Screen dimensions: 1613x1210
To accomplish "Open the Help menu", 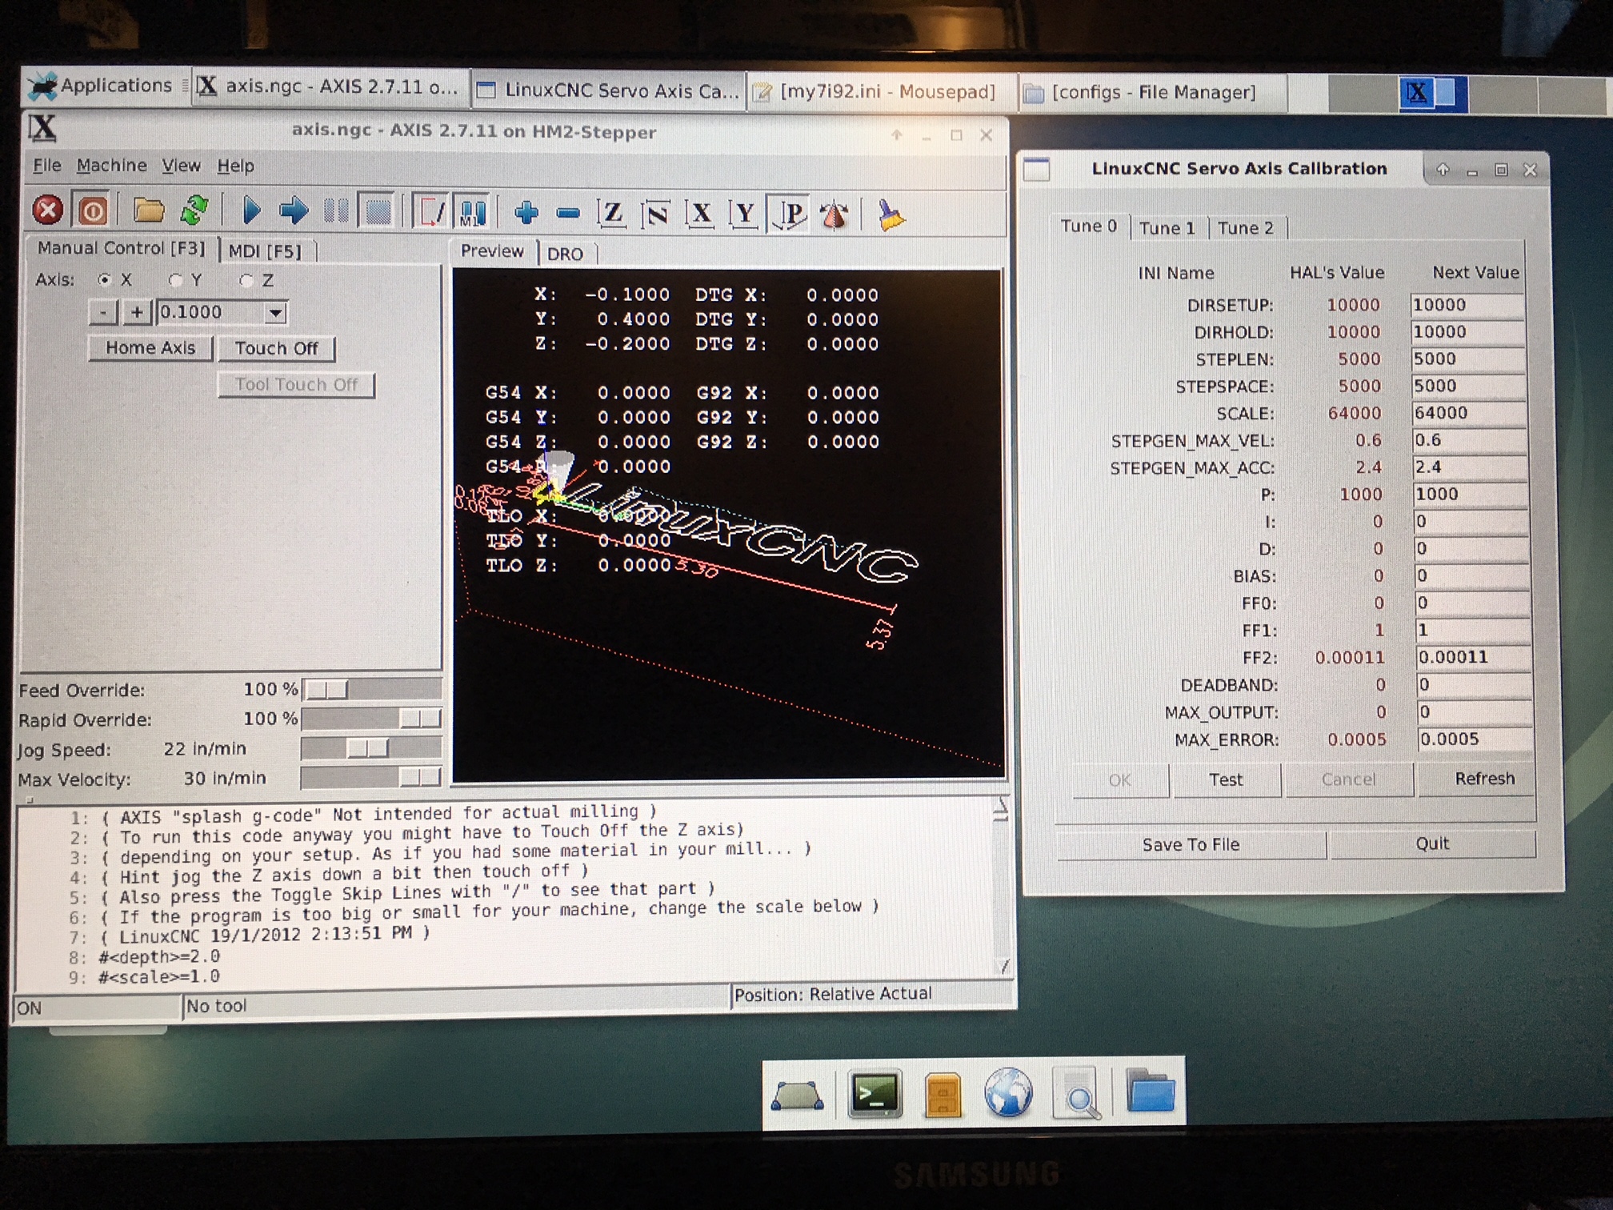I will pyautogui.click(x=236, y=166).
